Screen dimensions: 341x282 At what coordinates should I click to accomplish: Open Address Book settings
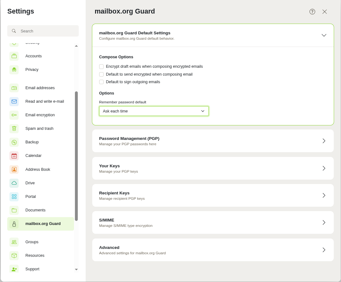click(x=41, y=170)
